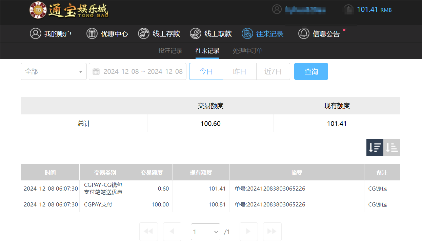
Task: Open 线上取款 using the withdrawal icon
Action: point(195,34)
